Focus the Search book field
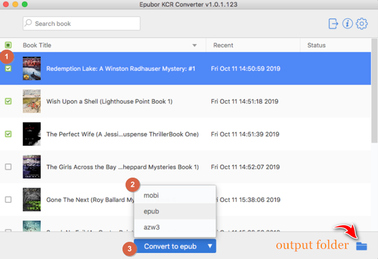The image size is (378, 259). (x=82, y=23)
